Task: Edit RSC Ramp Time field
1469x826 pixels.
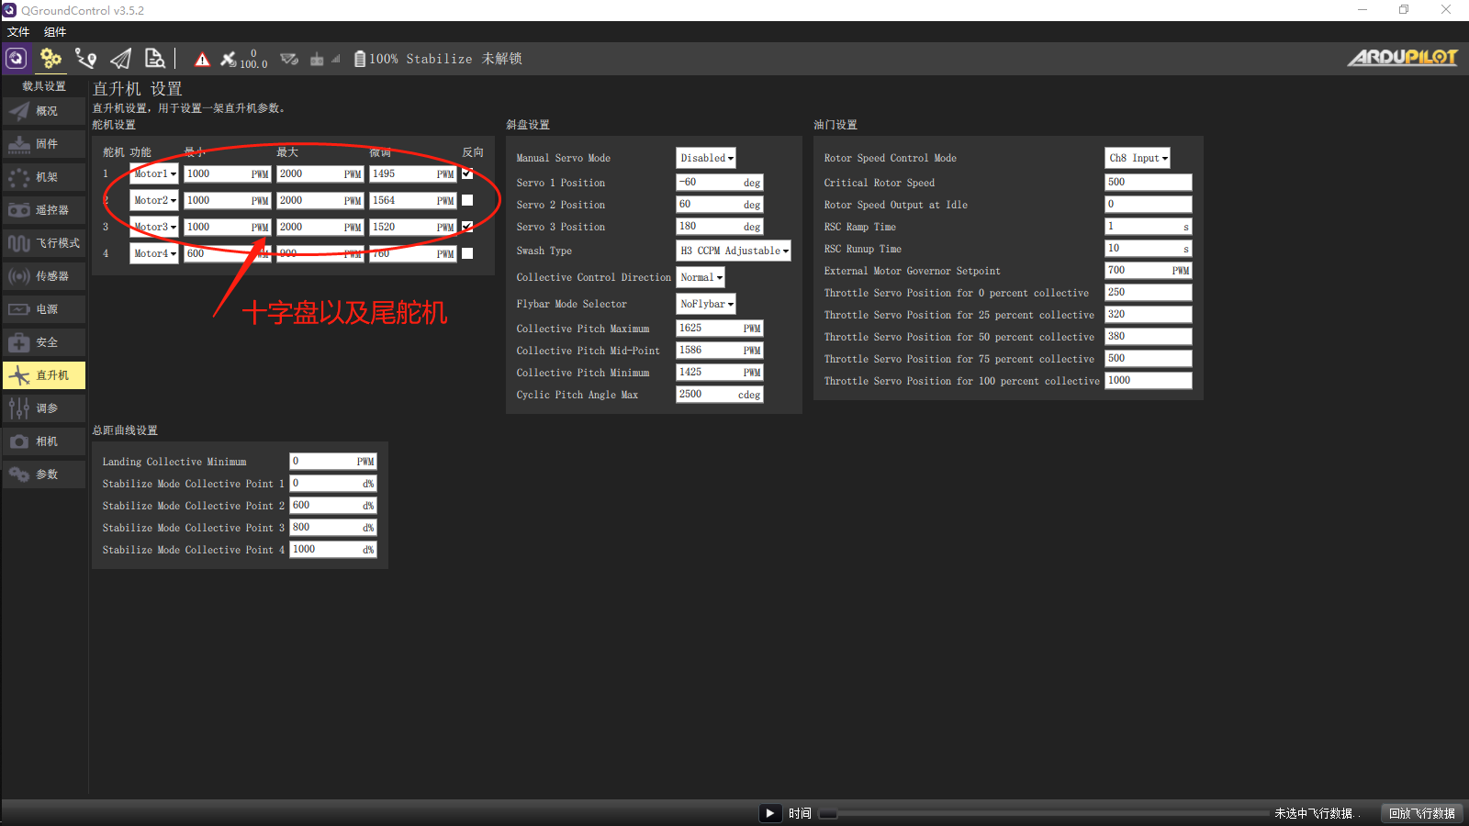Action: point(1149,227)
